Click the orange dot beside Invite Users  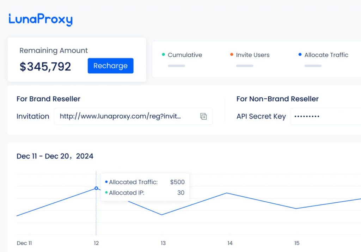(232, 55)
